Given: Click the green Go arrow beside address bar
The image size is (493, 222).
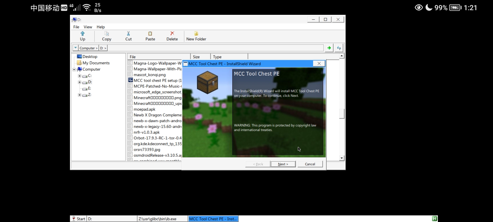Looking at the screenshot, I should 329,48.
